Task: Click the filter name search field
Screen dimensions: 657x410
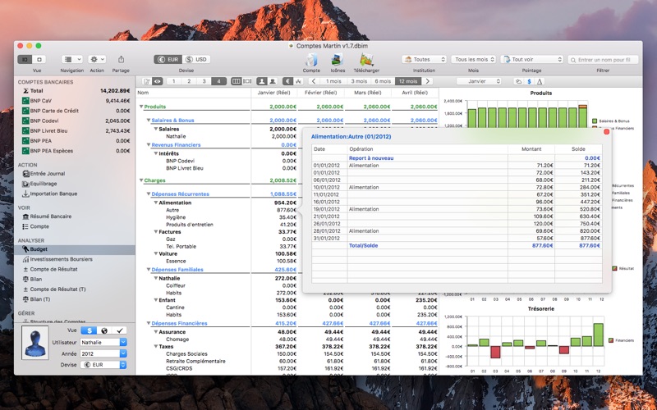Action: click(x=603, y=59)
